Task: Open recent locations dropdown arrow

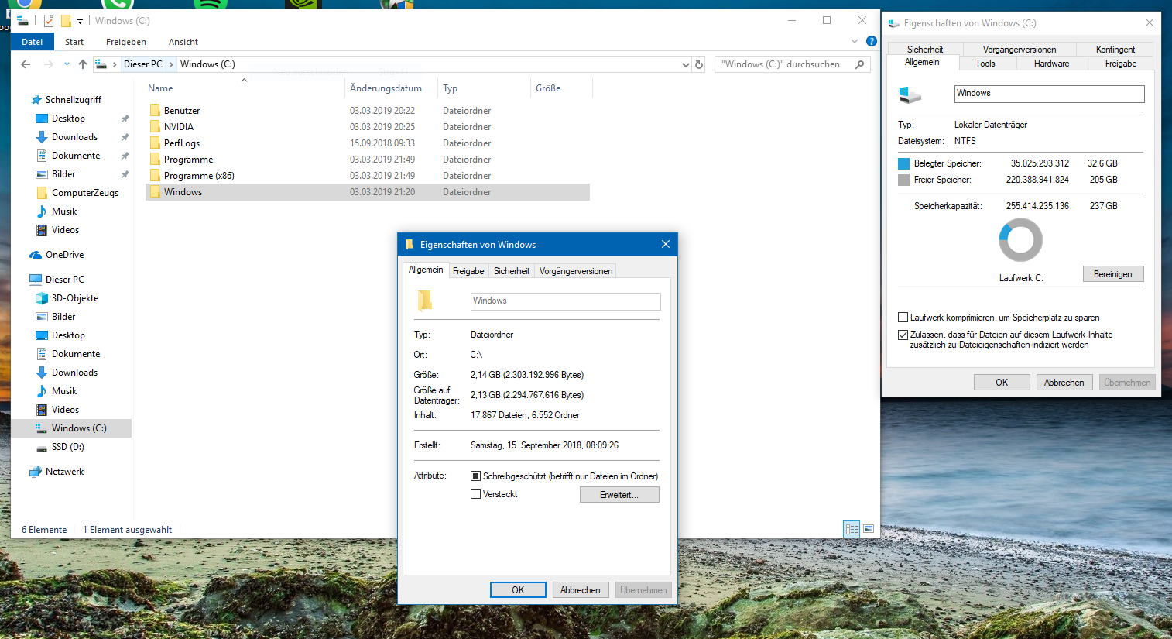Action: tap(67, 64)
